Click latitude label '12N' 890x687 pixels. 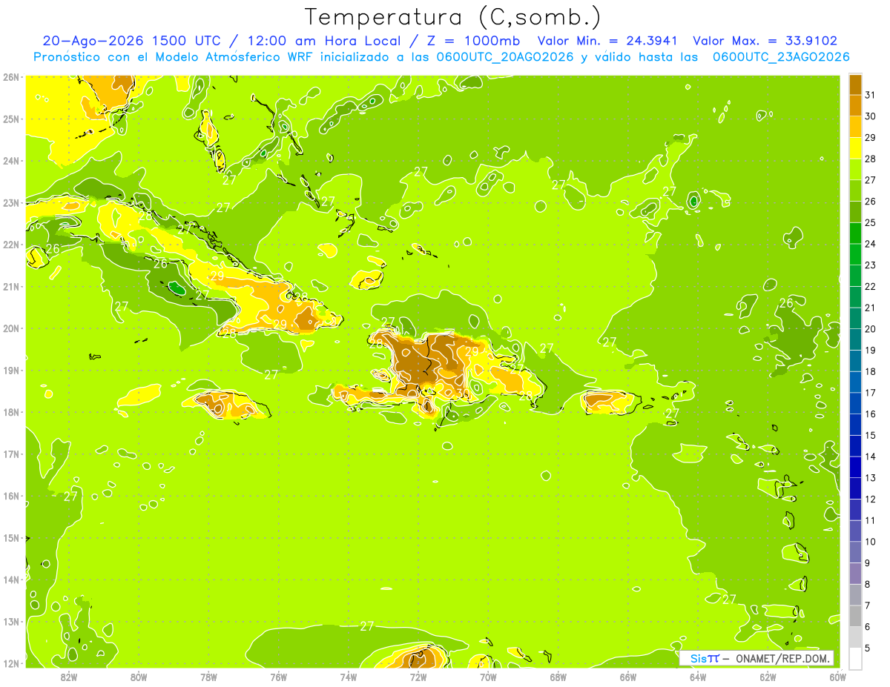(x=11, y=663)
